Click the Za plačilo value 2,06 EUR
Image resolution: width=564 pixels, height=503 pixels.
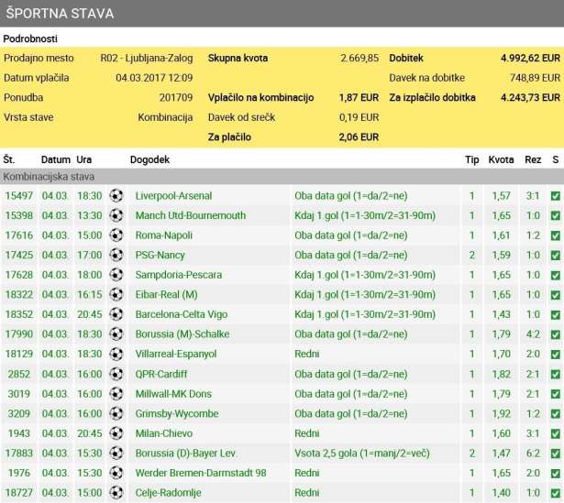click(x=359, y=137)
